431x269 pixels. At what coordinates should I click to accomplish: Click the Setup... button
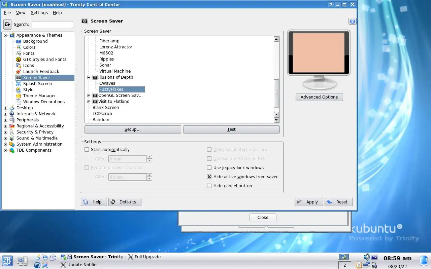133,129
